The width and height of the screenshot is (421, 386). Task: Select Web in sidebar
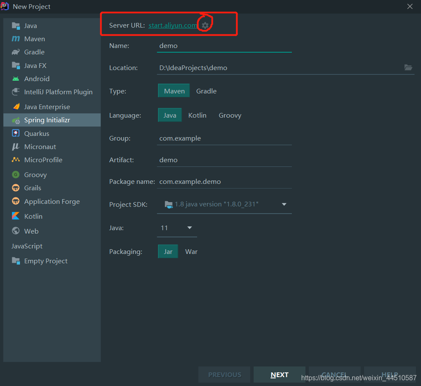(x=52, y=231)
